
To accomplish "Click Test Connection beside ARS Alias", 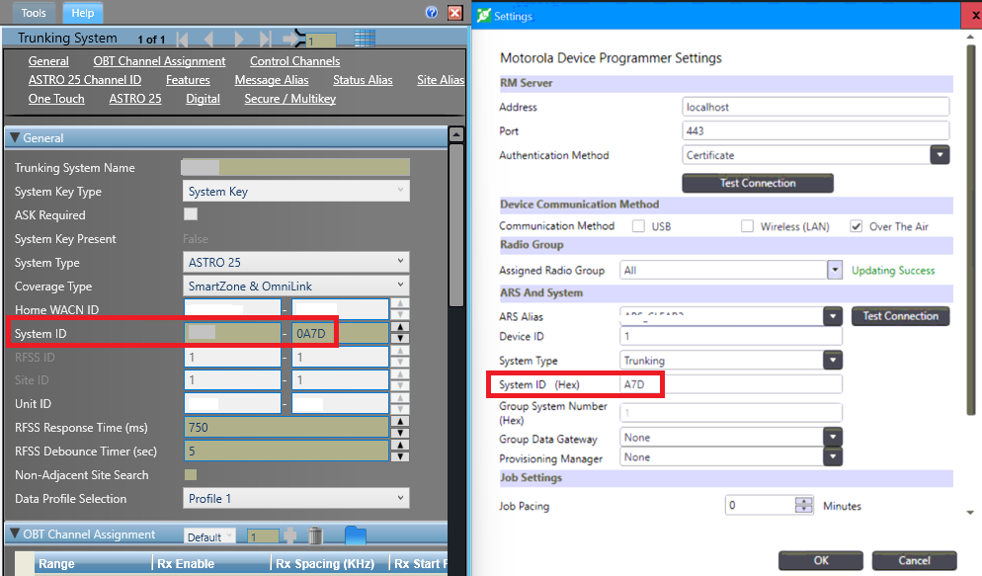I will point(900,316).
